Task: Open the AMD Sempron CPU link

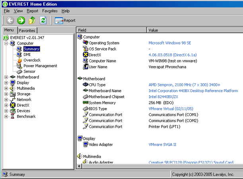Action: [x=184, y=85]
